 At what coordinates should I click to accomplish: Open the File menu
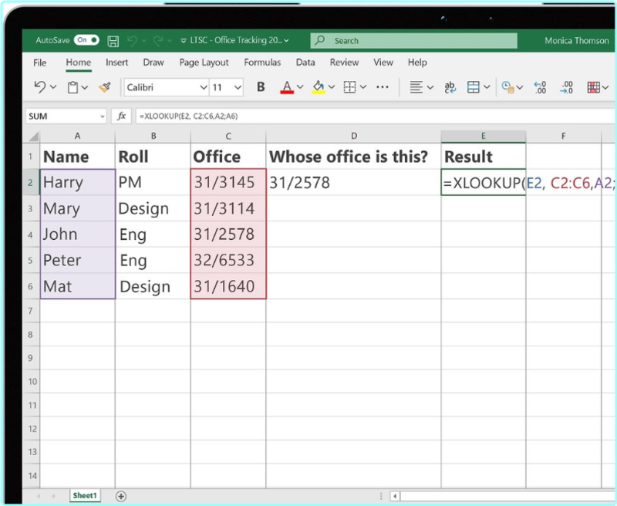(40, 62)
